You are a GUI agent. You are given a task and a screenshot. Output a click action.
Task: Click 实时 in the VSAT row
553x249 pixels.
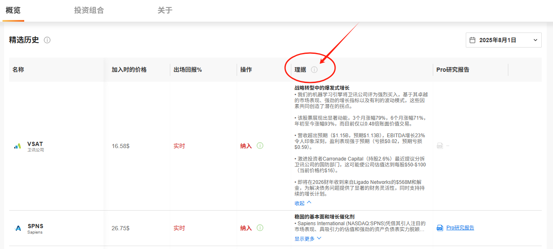point(179,146)
